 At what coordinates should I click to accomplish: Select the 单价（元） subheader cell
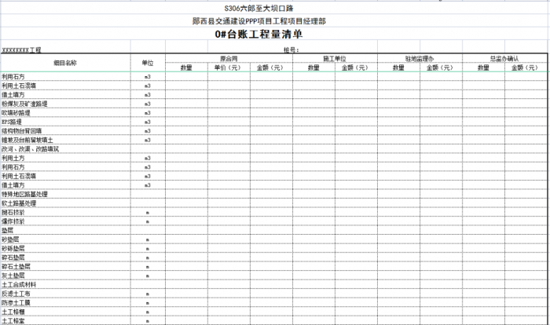click(229, 68)
